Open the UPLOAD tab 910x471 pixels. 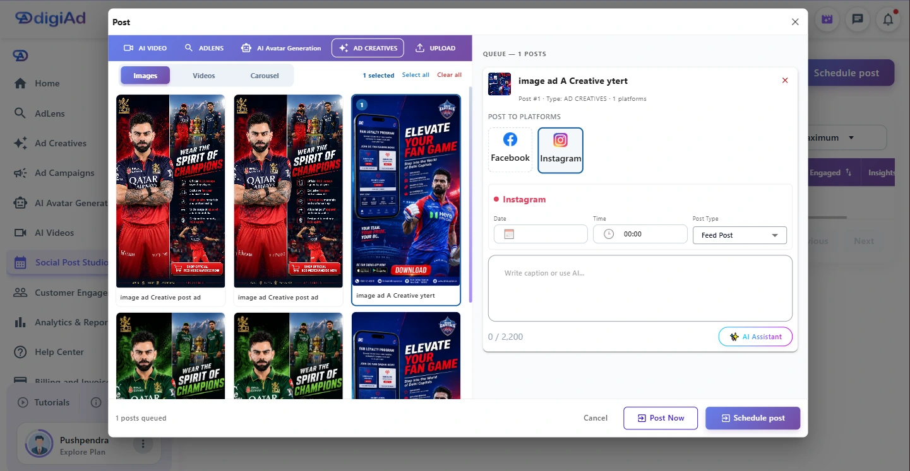[x=435, y=48]
